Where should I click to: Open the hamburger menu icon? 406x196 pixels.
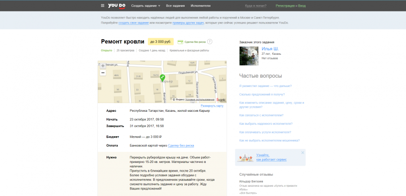pos(102,6)
